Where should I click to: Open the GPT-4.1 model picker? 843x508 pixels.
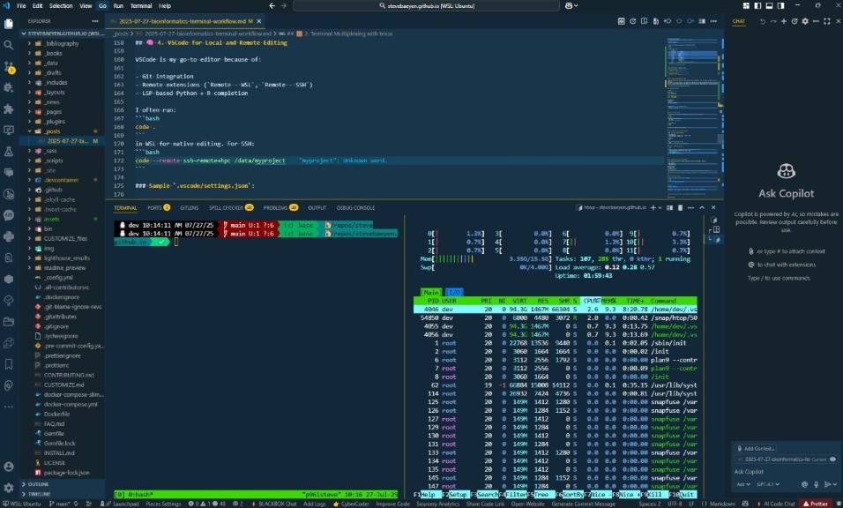point(768,484)
